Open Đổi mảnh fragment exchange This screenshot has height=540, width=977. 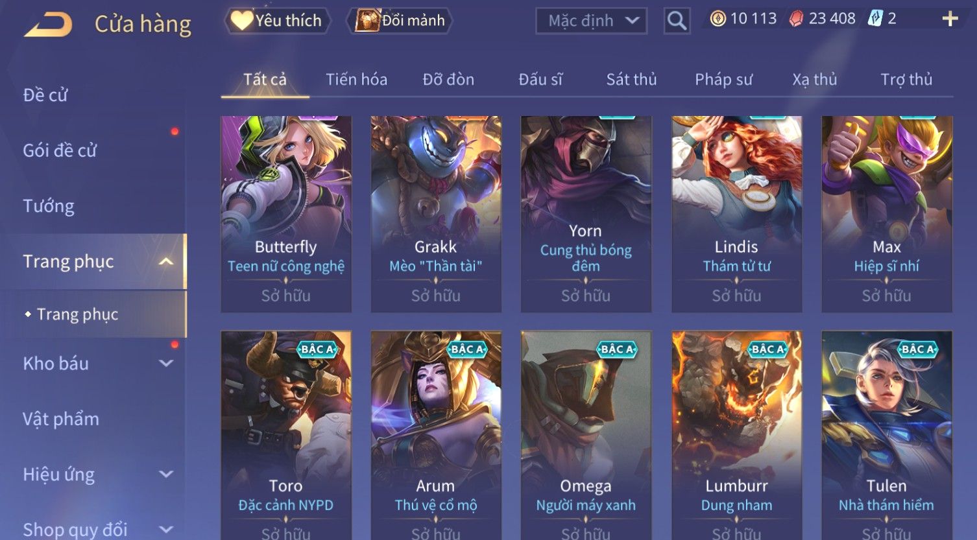tap(400, 21)
